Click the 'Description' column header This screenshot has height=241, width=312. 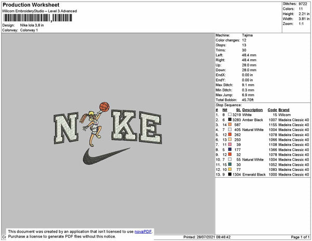252,110
